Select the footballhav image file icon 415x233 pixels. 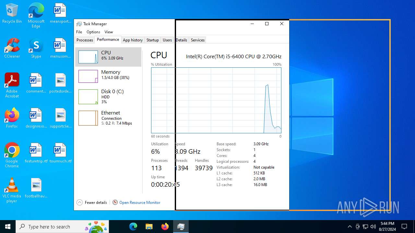click(36, 188)
